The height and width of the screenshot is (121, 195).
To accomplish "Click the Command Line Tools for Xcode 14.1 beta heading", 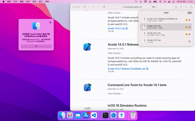I will pyautogui.click(x=137, y=85).
